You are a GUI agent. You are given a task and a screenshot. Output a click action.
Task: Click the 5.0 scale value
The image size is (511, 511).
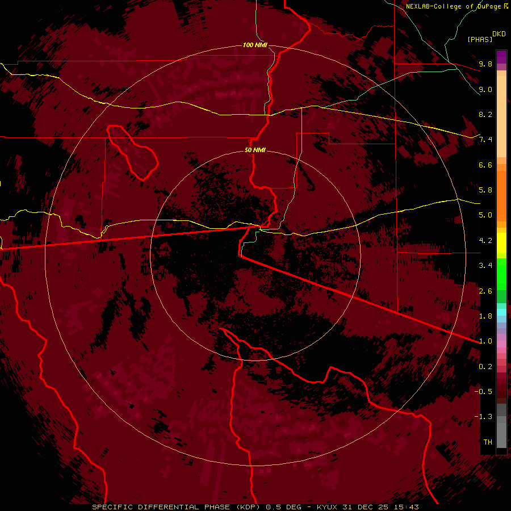pyautogui.click(x=485, y=215)
